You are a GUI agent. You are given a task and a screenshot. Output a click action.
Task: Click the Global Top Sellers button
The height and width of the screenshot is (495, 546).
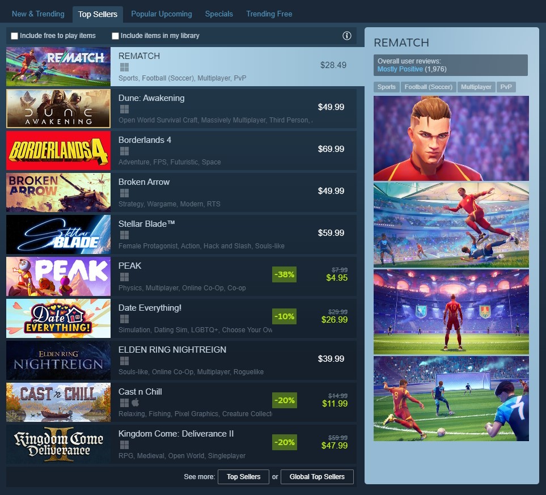[317, 476]
